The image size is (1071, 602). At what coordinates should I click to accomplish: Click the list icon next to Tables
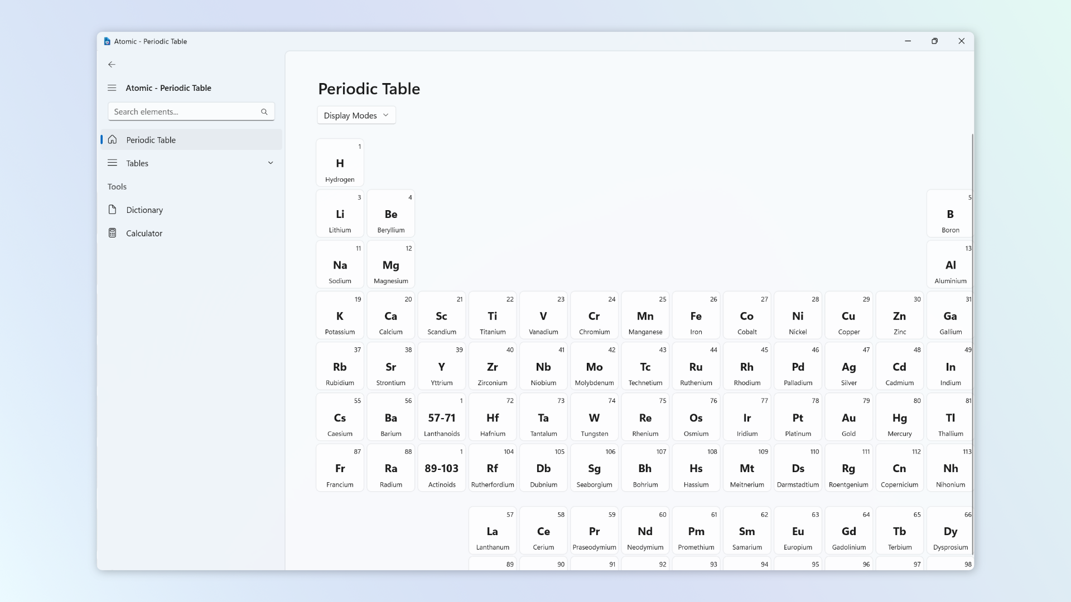pos(113,163)
